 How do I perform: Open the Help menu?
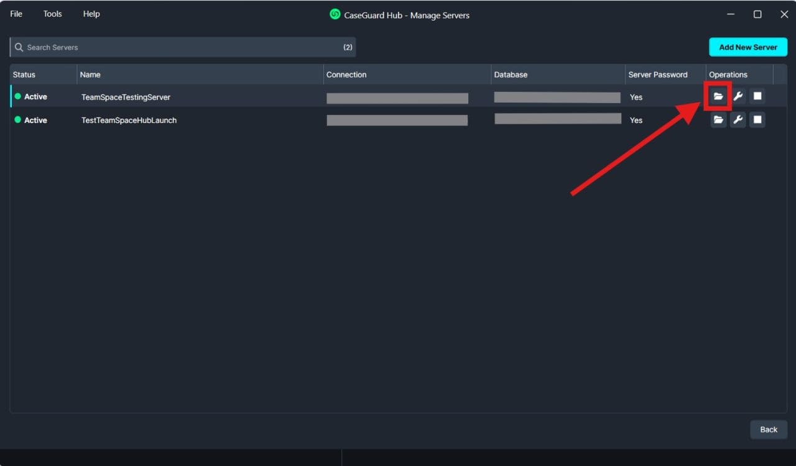coord(91,14)
